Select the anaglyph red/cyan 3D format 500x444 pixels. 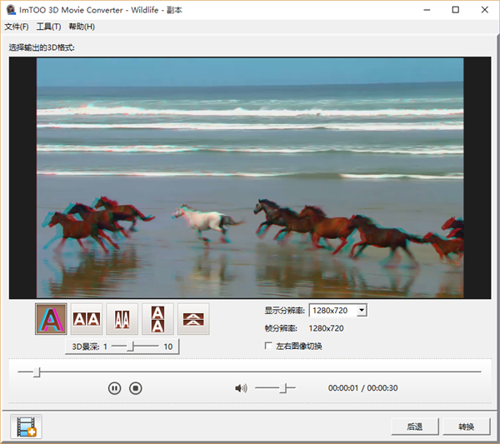(x=51, y=318)
